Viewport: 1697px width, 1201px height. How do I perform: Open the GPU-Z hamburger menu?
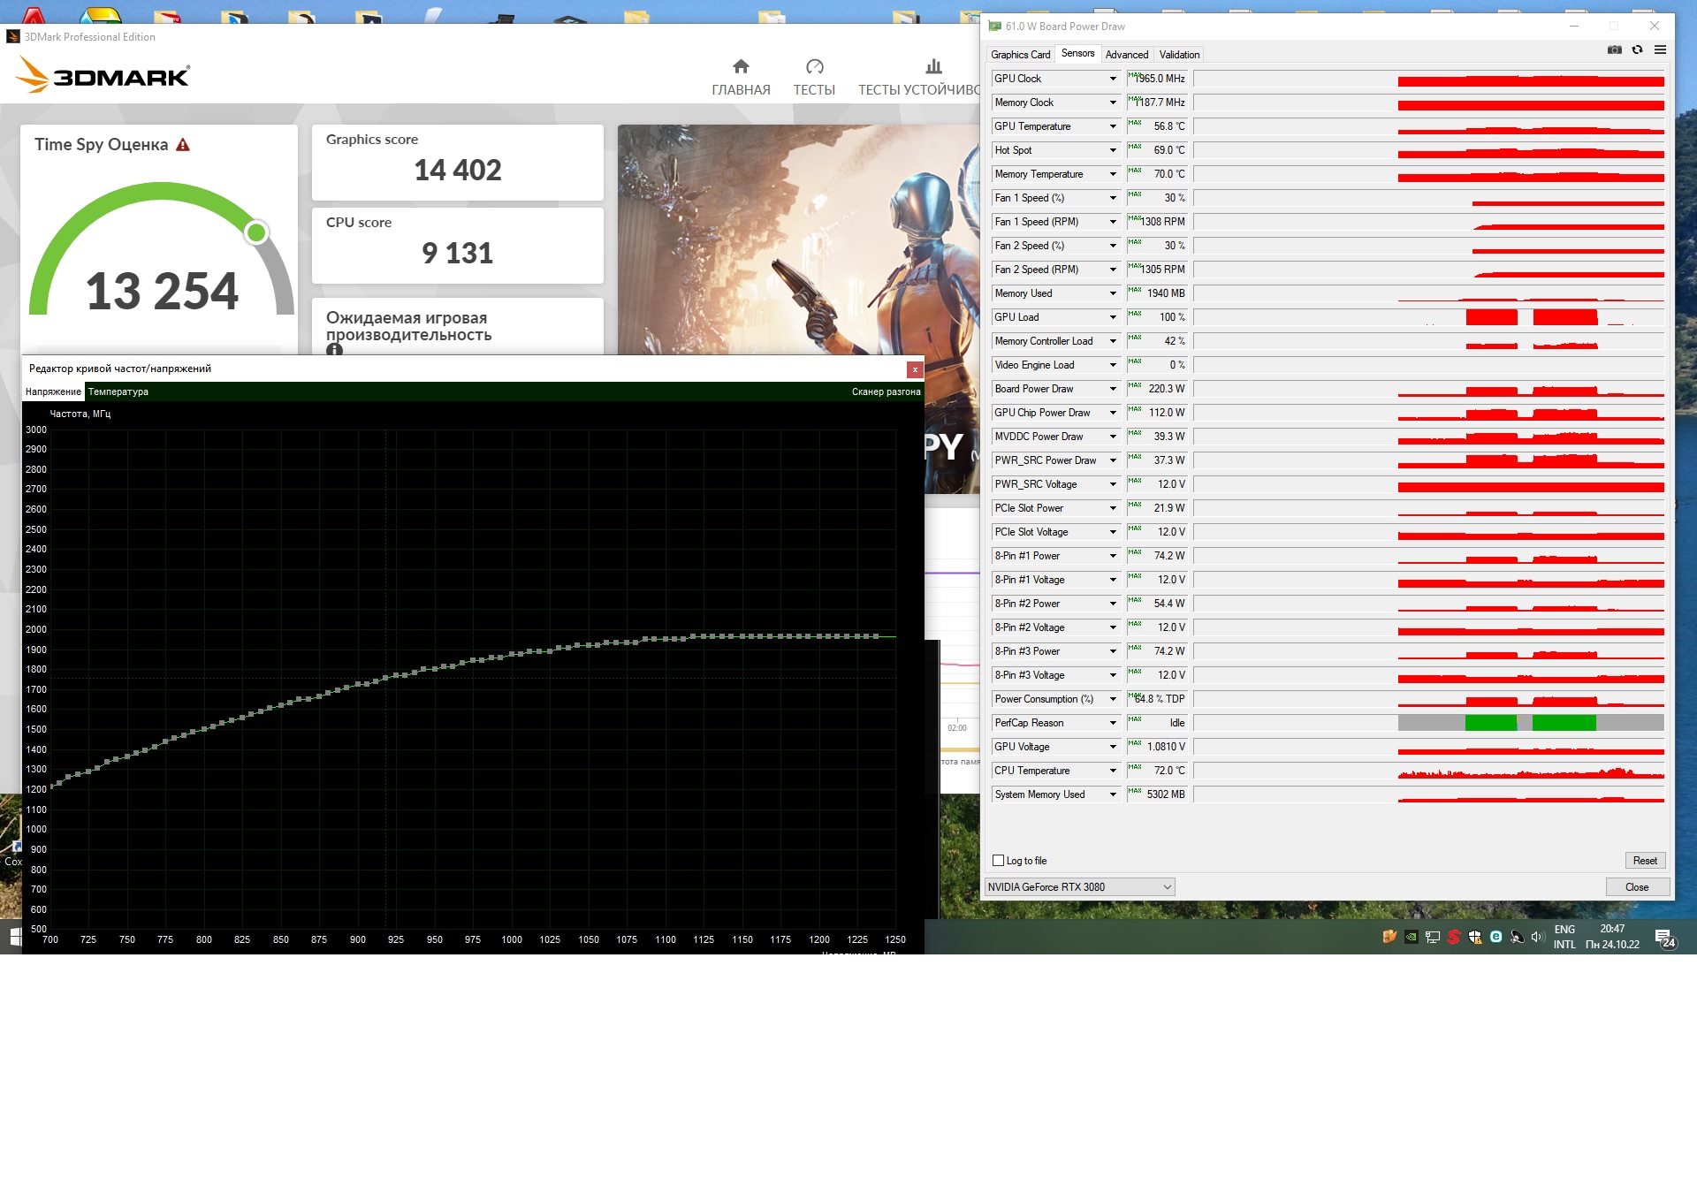tap(1660, 50)
